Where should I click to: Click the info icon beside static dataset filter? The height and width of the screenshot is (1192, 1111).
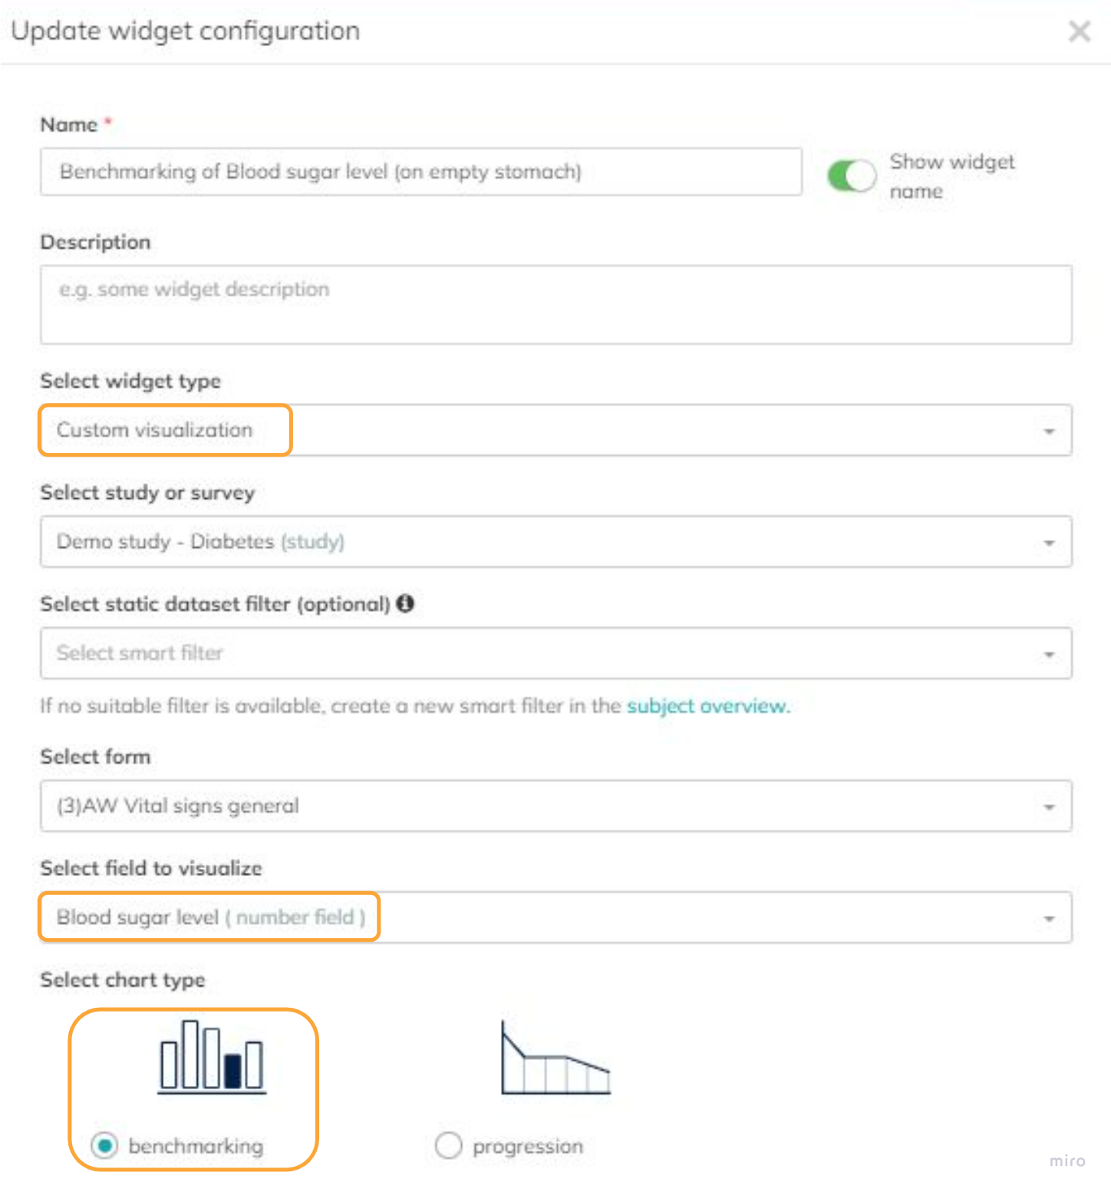406,604
